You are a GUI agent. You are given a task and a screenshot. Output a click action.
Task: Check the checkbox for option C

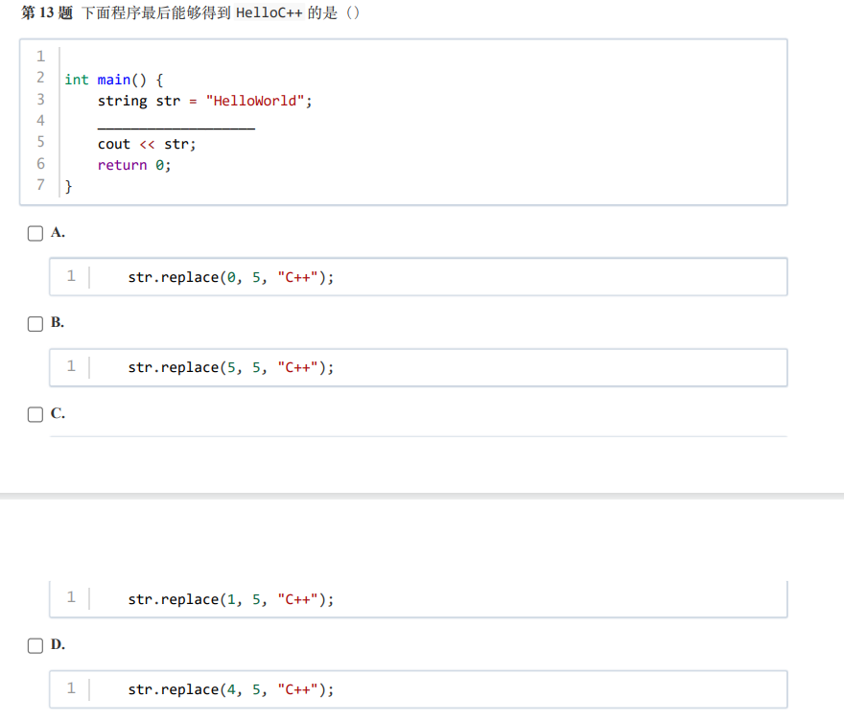(35, 414)
